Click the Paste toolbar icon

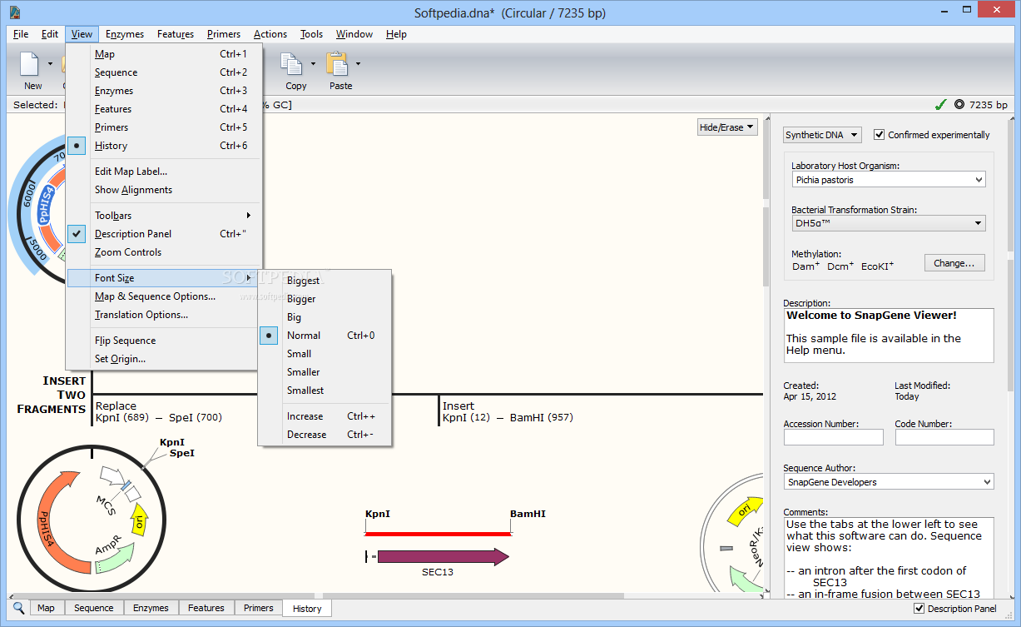pyautogui.click(x=337, y=64)
